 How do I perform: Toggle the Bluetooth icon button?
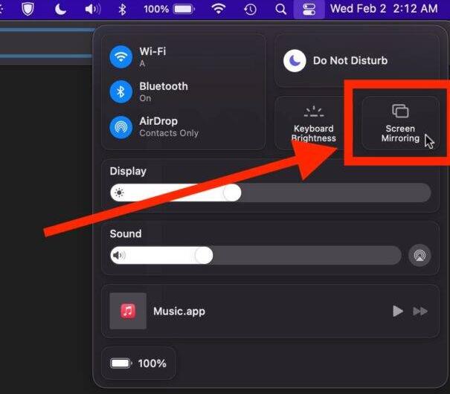[x=120, y=92]
